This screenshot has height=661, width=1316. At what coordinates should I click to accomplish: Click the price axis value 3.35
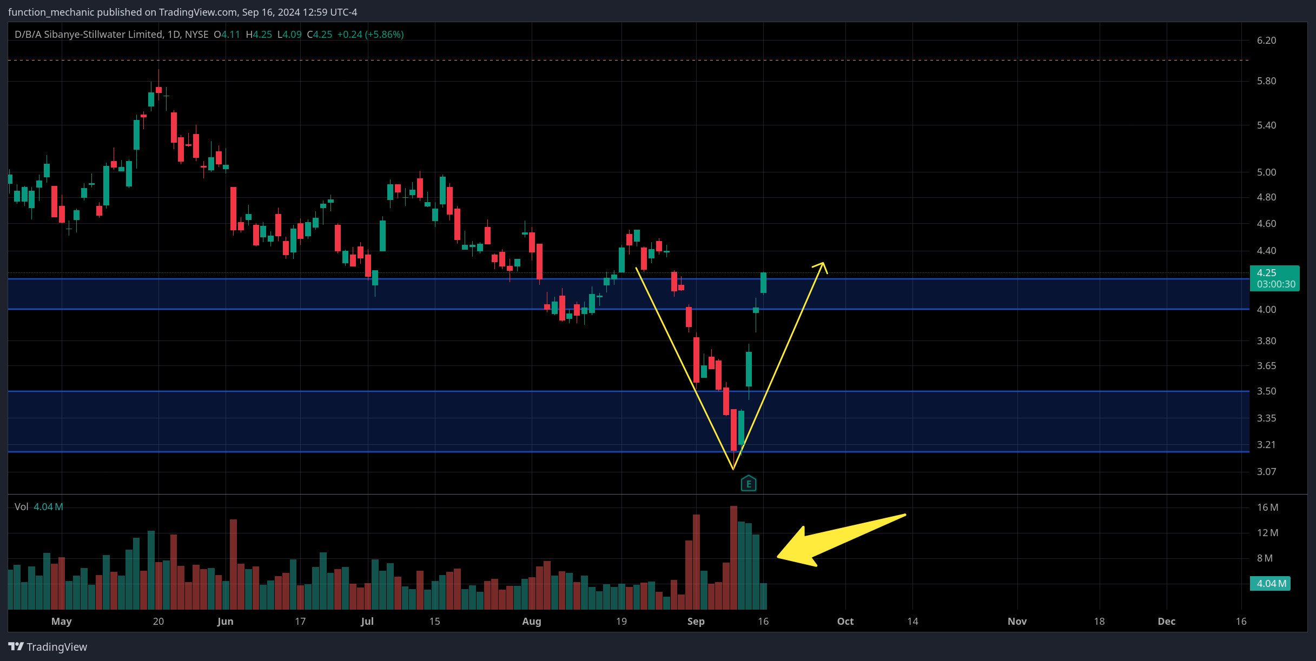[1266, 418]
